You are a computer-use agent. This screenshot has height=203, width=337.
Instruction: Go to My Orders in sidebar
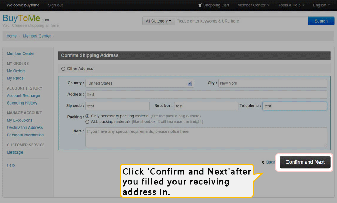click(16, 71)
